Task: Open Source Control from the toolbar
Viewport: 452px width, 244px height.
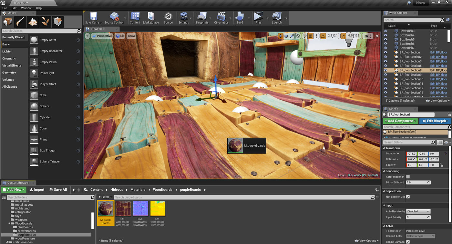Action: click(114, 18)
